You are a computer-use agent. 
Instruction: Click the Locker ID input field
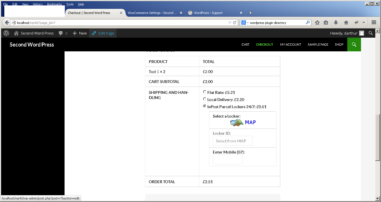point(232,141)
